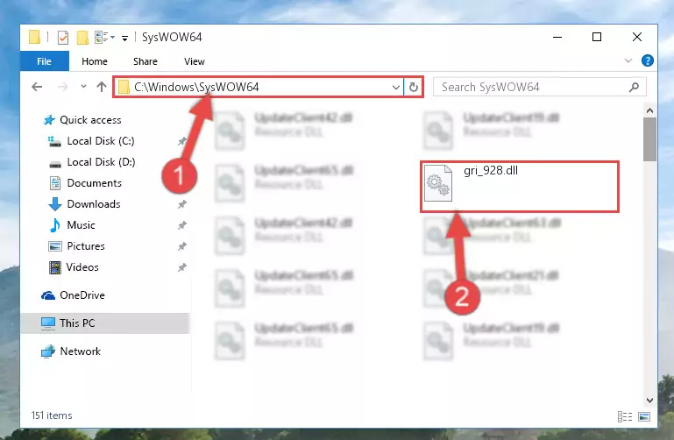Click the pin icon beside Videos
Screen dimensions: 674x440
182,267
